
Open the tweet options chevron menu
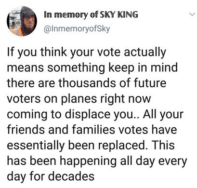coord(192,14)
